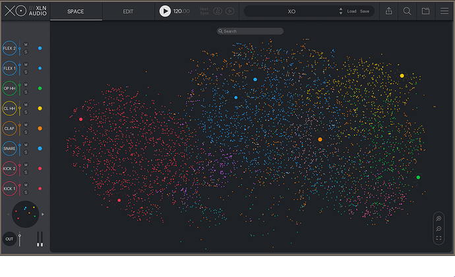Click the host sync play icon
This screenshot has width=455, height=277.
coord(230,11)
